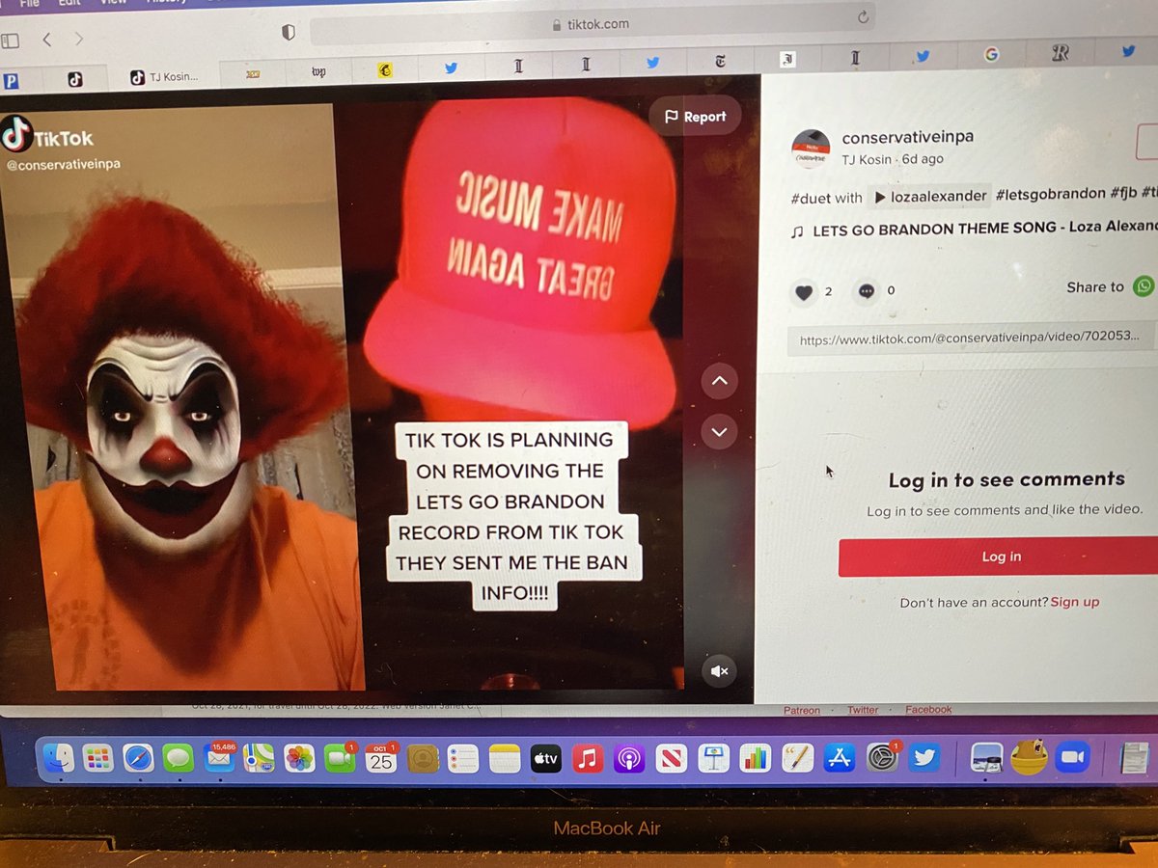Open Launchpad from the Dock

point(96,759)
